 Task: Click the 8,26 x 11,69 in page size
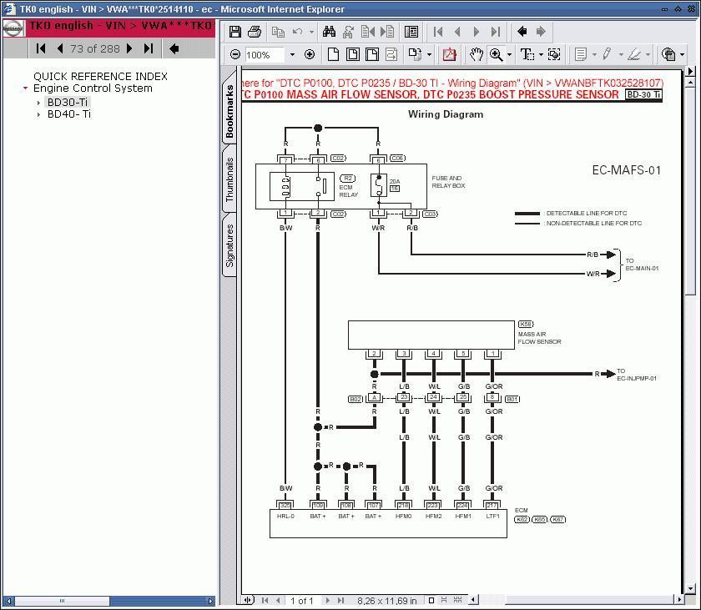pyautogui.click(x=386, y=601)
